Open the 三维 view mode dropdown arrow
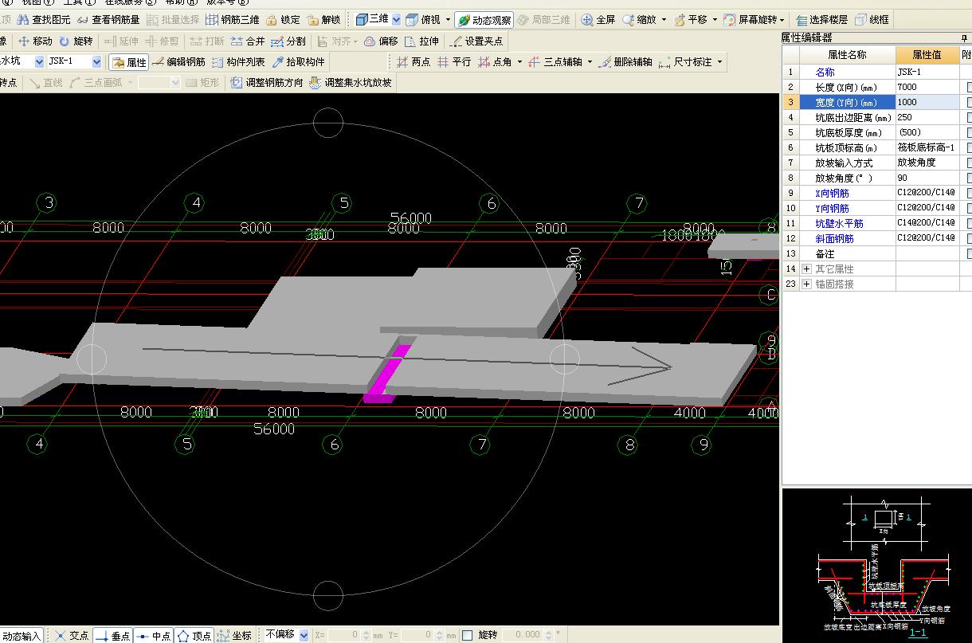Viewport: 972px width, 643px height. 398,19
